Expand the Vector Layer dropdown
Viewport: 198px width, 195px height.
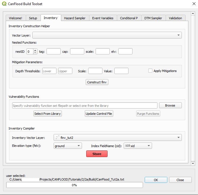[x=107, y=35]
